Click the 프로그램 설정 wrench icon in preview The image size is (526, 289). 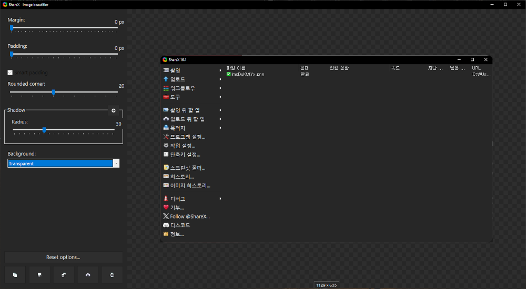[x=166, y=137]
